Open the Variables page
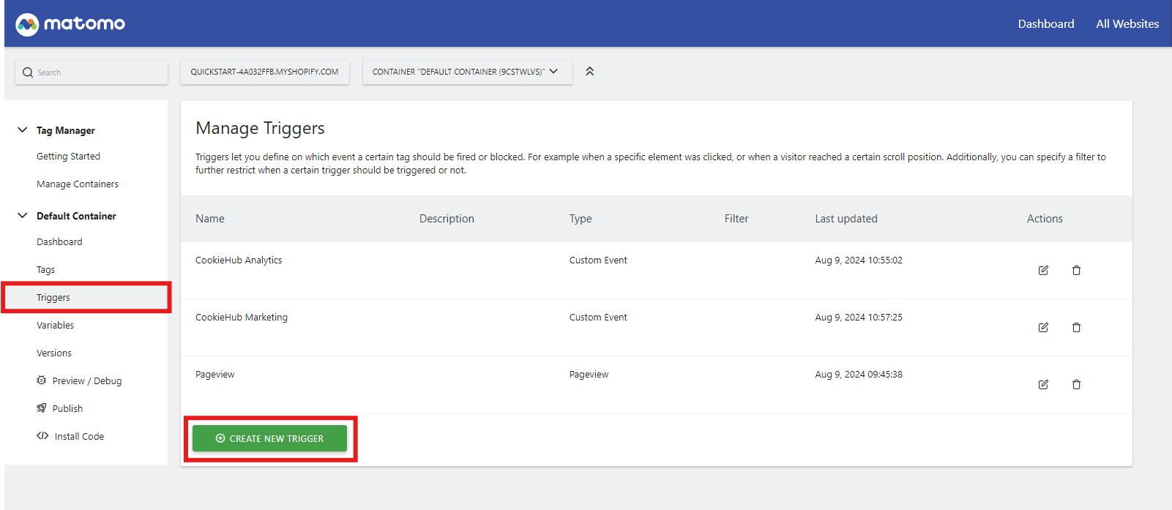Viewport: 1172px width, 510px height. tap(55, 326)
